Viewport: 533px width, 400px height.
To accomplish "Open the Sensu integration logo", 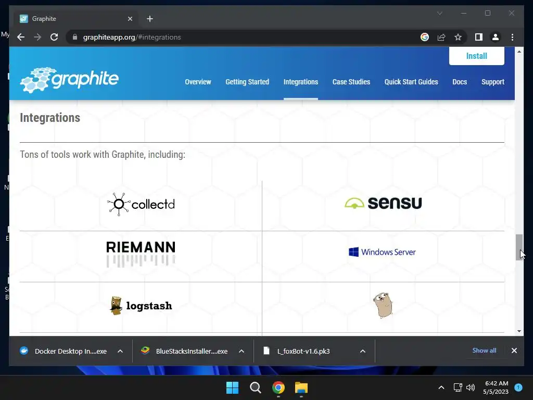I will (383, 203).
